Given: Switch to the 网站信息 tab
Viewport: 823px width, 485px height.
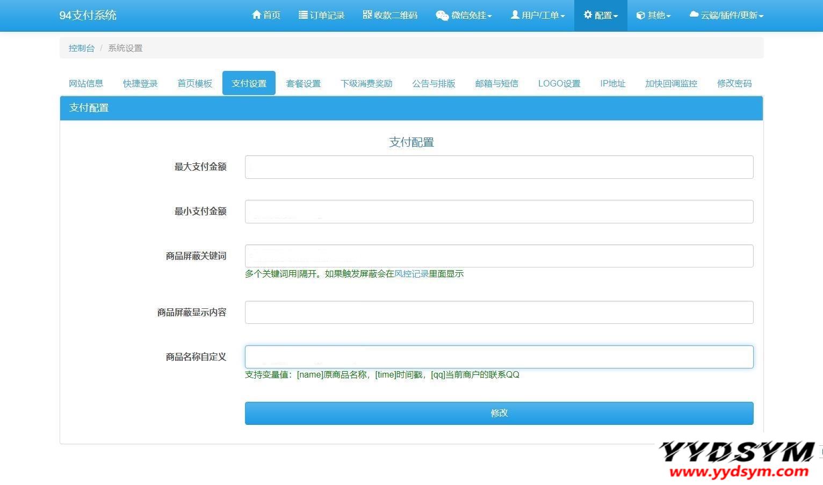Looking at the screenshot, I should 86,83.
